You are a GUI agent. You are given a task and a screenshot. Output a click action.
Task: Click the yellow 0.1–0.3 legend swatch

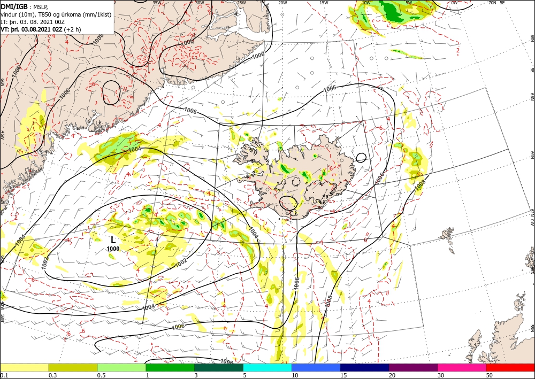click(25, 368)
